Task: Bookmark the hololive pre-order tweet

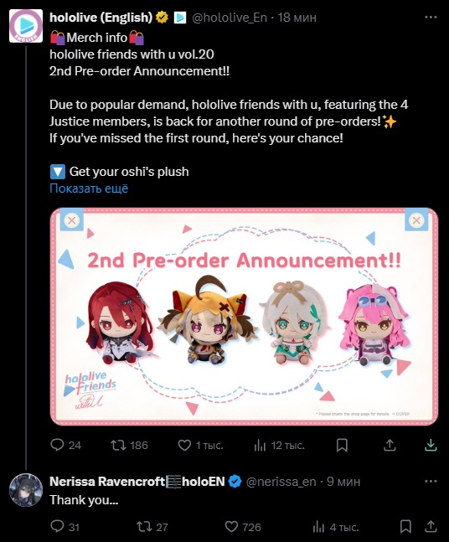Action: pyautogui.click(x=342, y=445)
